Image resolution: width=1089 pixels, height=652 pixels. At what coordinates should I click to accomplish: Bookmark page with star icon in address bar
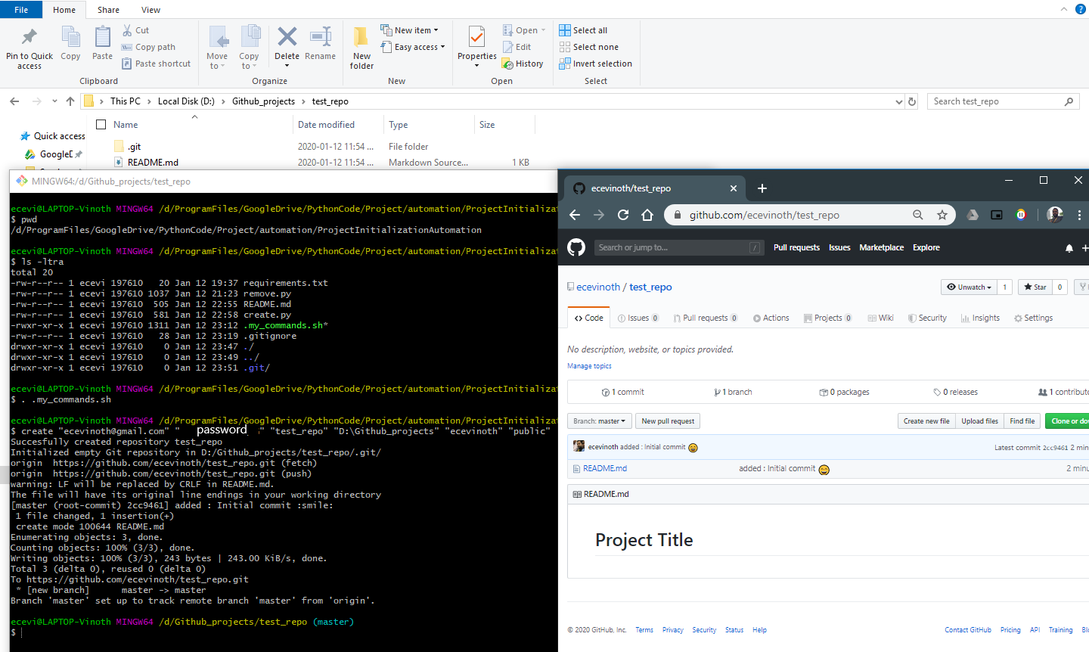click(x=942, y=215)
